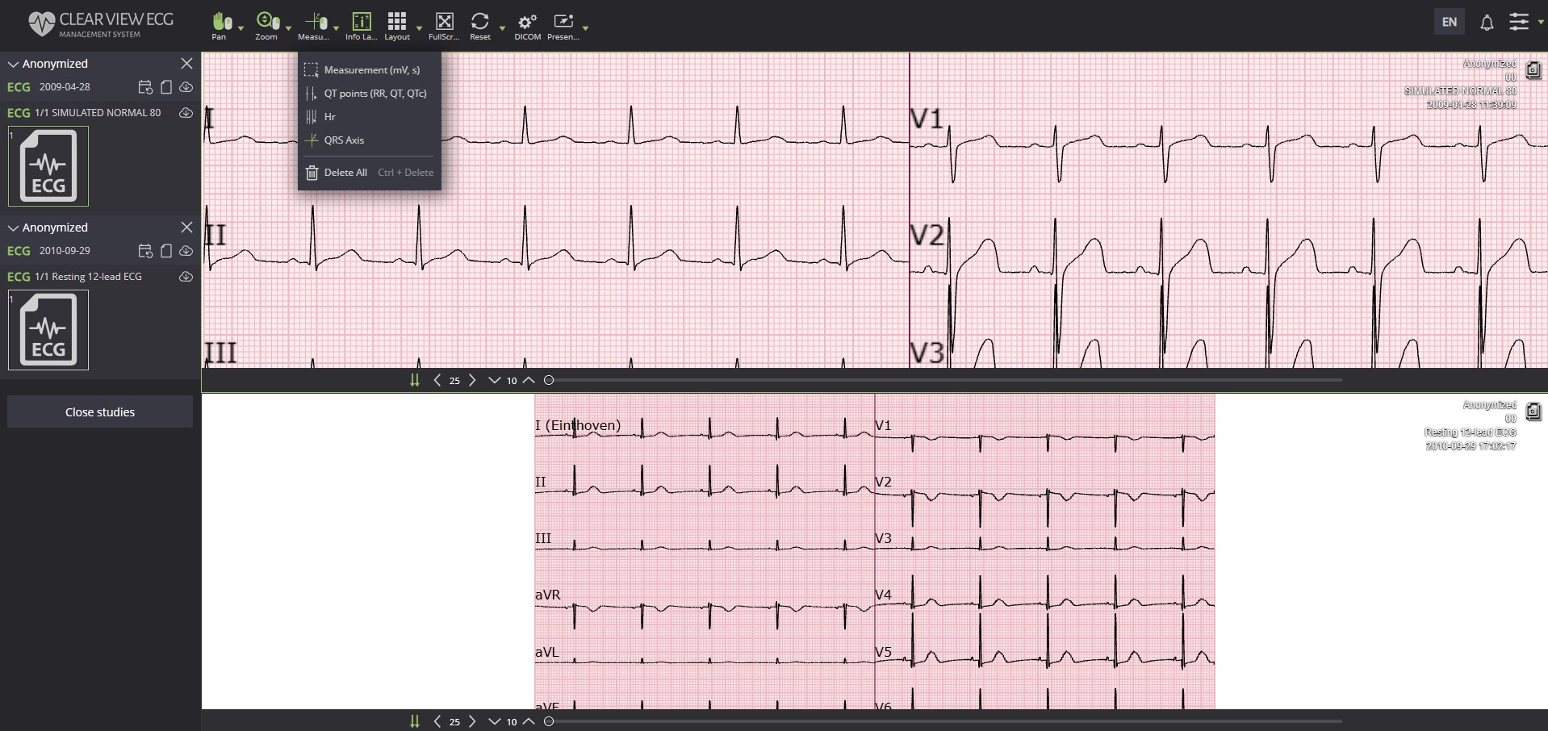Open the Layout grid dropdown arrow
This screenshot has height=731, width=1548.
coord(419,28)
